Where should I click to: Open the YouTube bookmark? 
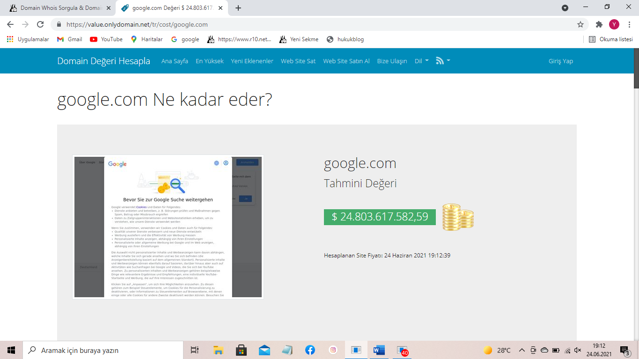(x=106, y=39)
